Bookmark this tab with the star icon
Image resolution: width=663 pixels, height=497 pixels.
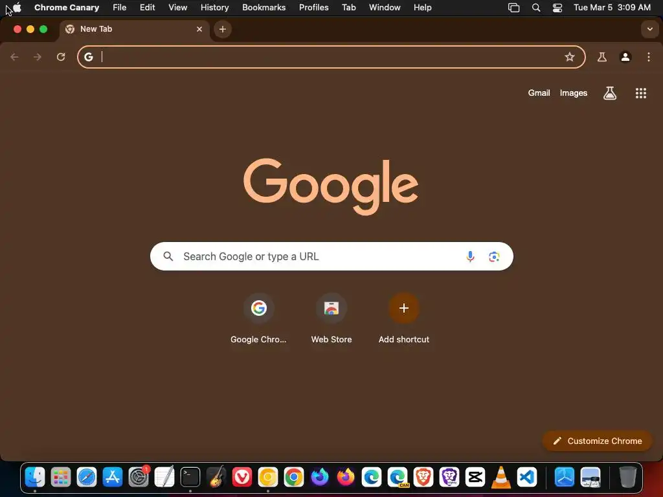pyautogui.click(x=570, y=57)
